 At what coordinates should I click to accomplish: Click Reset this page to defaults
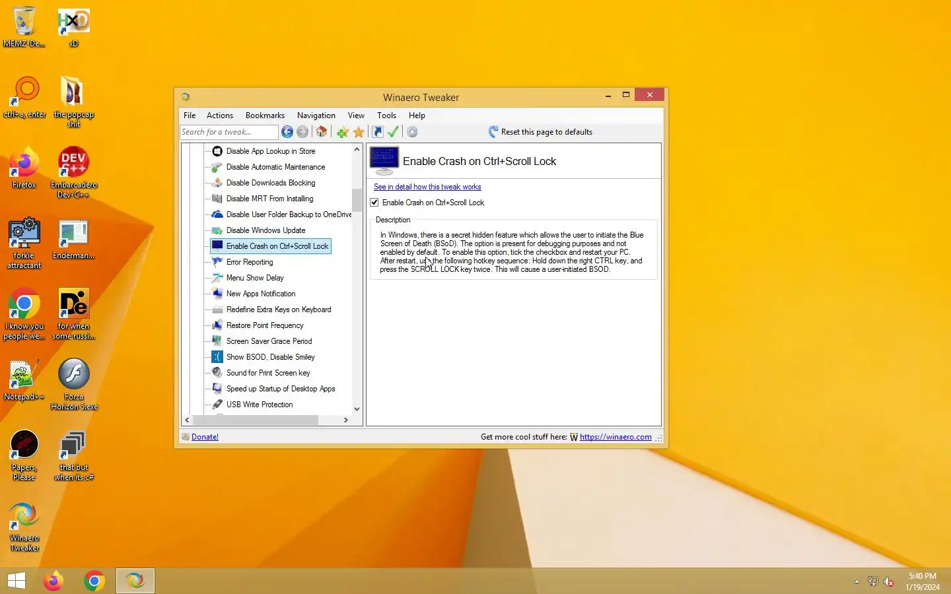click(540, 132)
